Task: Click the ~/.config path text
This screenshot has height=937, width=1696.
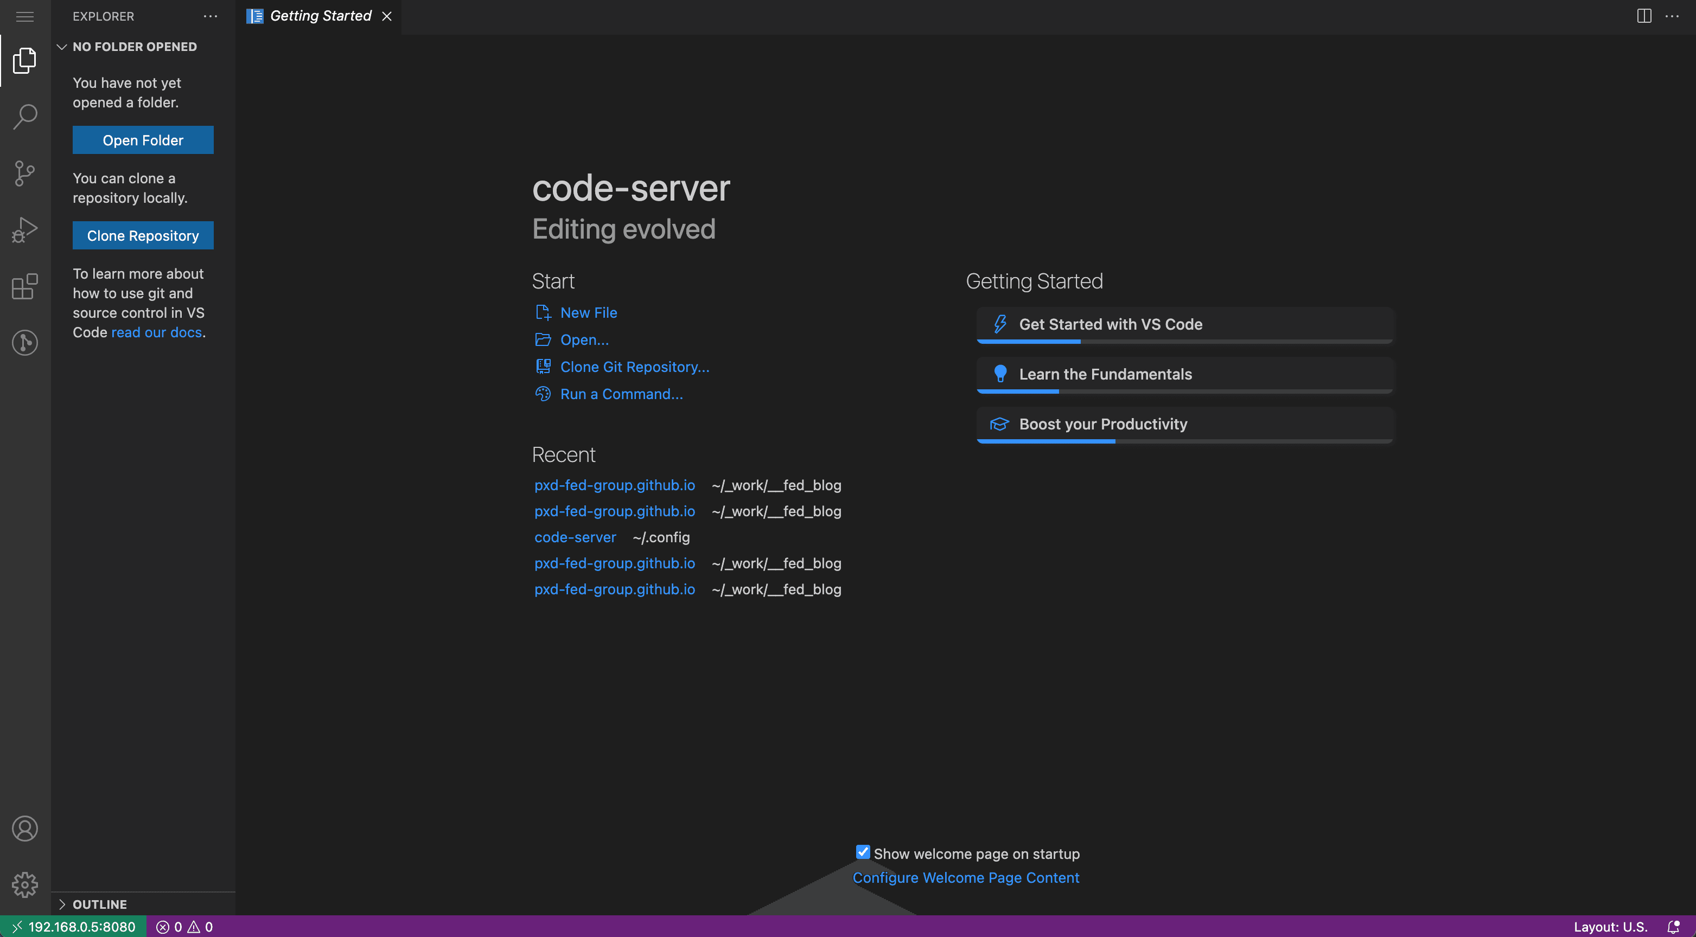Action: click(661, 537)
